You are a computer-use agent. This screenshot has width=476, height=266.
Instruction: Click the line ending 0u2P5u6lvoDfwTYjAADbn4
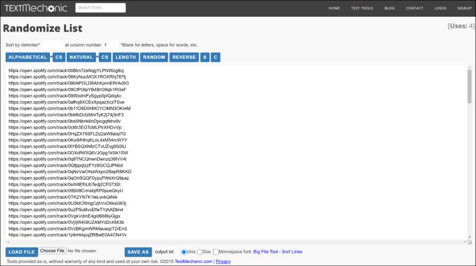point(66,210)
